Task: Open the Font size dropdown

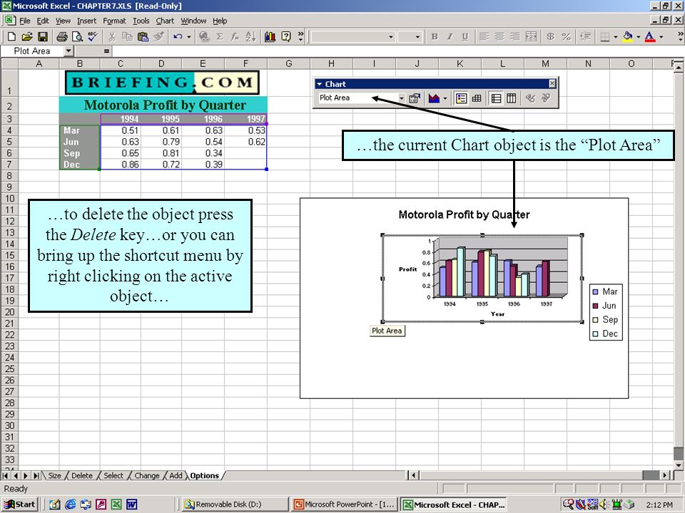Action: (417, 37)
